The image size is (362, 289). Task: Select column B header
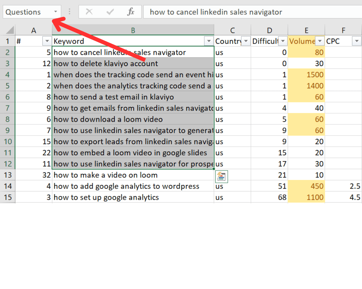point(133,30)
